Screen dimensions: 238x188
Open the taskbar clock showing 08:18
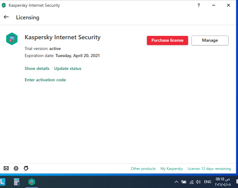pyautogui.click(x=223, y=182)
